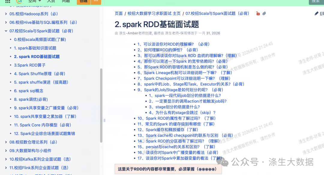Open 0.校招scala高频面试题(了解) page

(40, 39)
